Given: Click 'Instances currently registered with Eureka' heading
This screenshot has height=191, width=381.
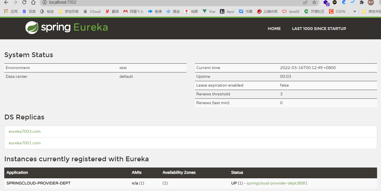Looking at the screenshot, I should (x=77, y=159).
